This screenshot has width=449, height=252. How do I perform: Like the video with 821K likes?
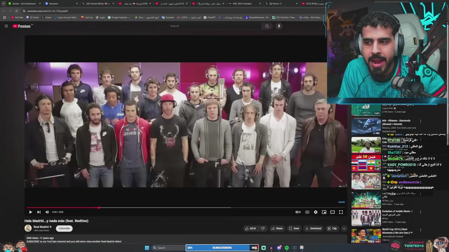pos(250,228)
